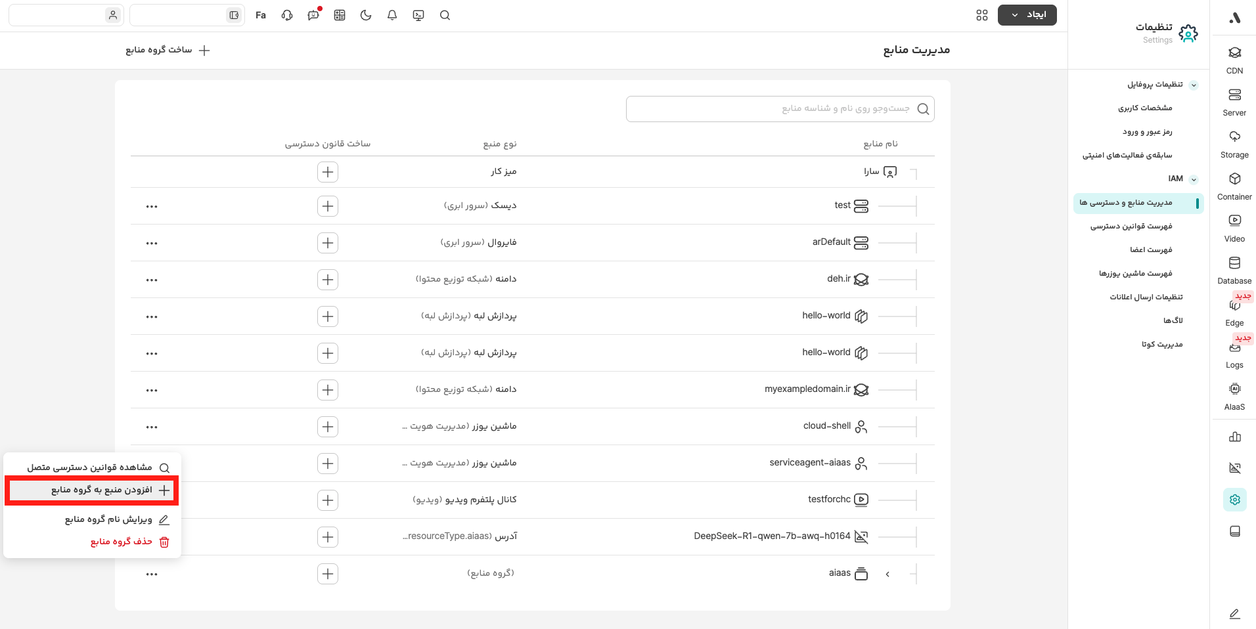Screen dimensions: 1256x629
Task: Open the ایجاد create dropdown
Action: coord(1027,15)
